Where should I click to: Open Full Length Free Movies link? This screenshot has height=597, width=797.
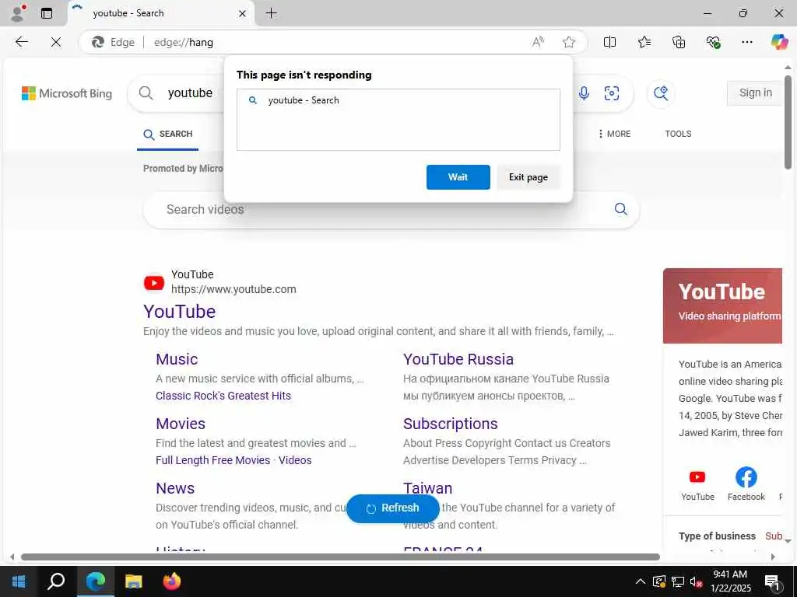213,460
